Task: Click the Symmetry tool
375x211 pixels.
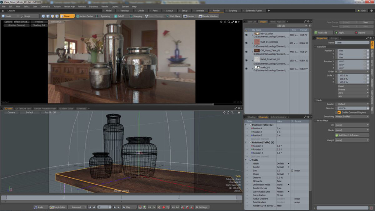Action: 104,16
